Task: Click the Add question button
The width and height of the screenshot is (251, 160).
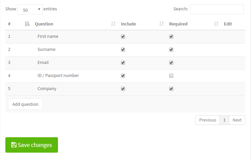Action: pos(25,104)
